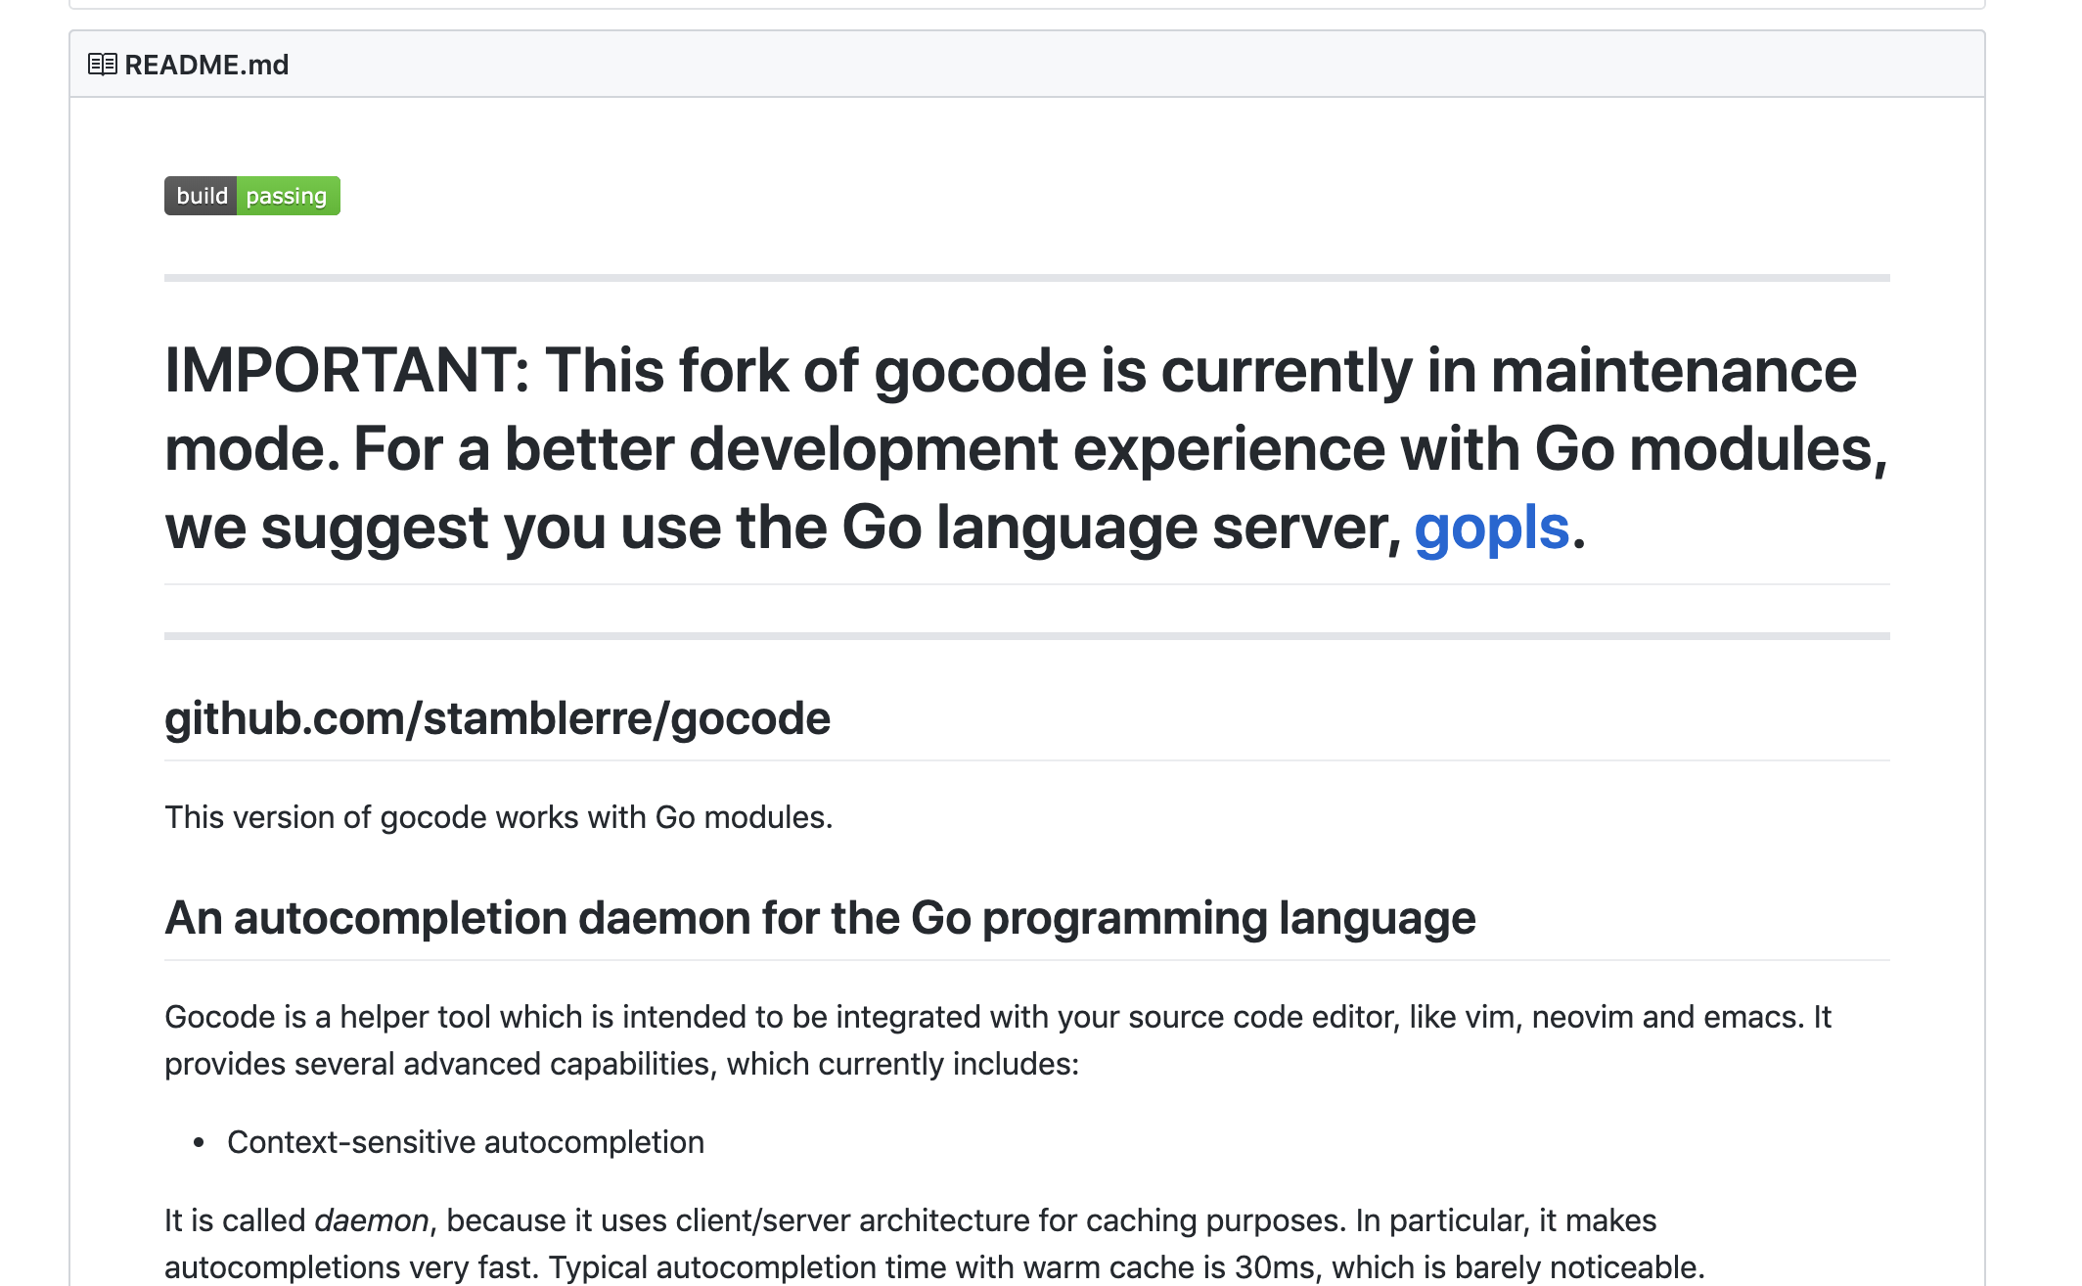Viewport: 2082px width, 1286px height.
Task: Click the IMPORTANT maintenance mode heading
Action: tap(1026, 449)
